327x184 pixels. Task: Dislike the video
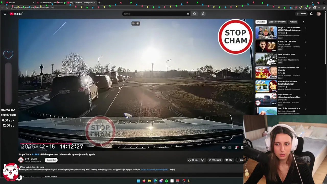[203, 160]
